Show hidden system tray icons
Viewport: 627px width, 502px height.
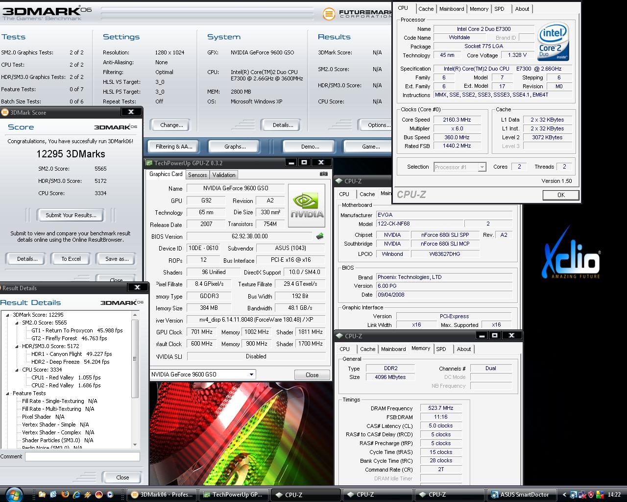pyautogui.click(x=564, y=495)
